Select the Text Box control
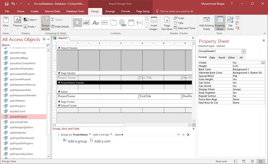This screenshot has width=268, height=164. pos(86,23)
